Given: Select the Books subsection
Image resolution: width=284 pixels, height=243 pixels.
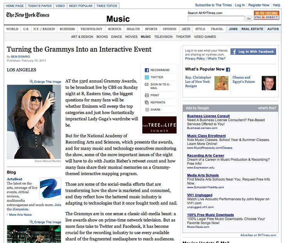Looking at the screenshot, I should click(102, 37).
